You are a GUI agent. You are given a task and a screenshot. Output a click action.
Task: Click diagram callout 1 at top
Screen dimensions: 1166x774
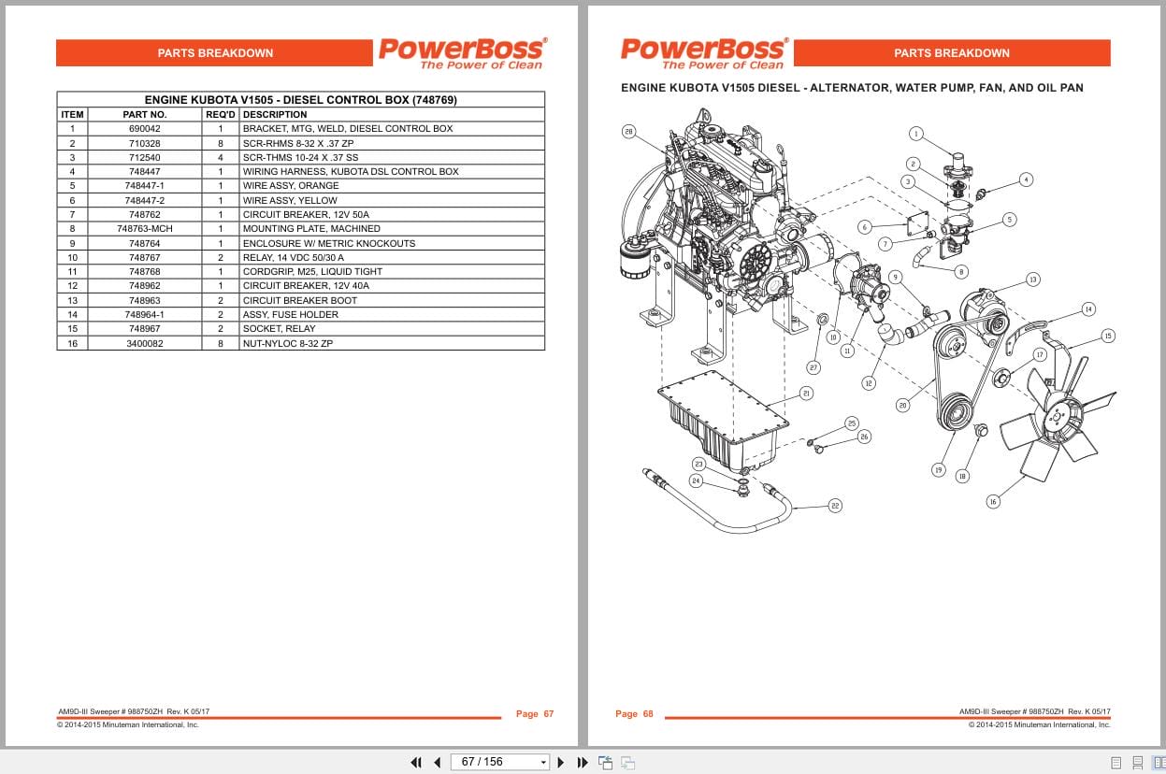pos(916,134)
